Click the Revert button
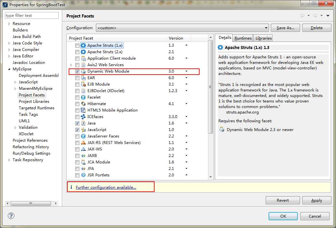The width and height of the screenshot is (336, 228). click(283, 200)
